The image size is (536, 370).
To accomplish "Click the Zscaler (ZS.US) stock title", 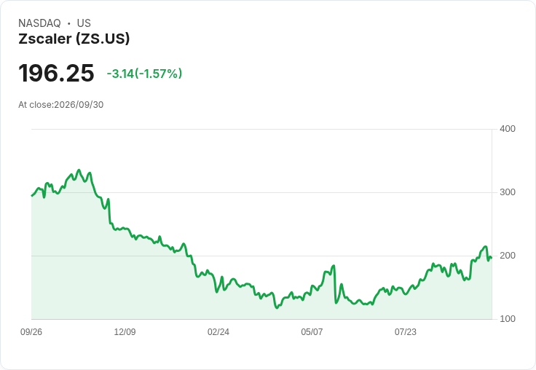I will [74, 39].
